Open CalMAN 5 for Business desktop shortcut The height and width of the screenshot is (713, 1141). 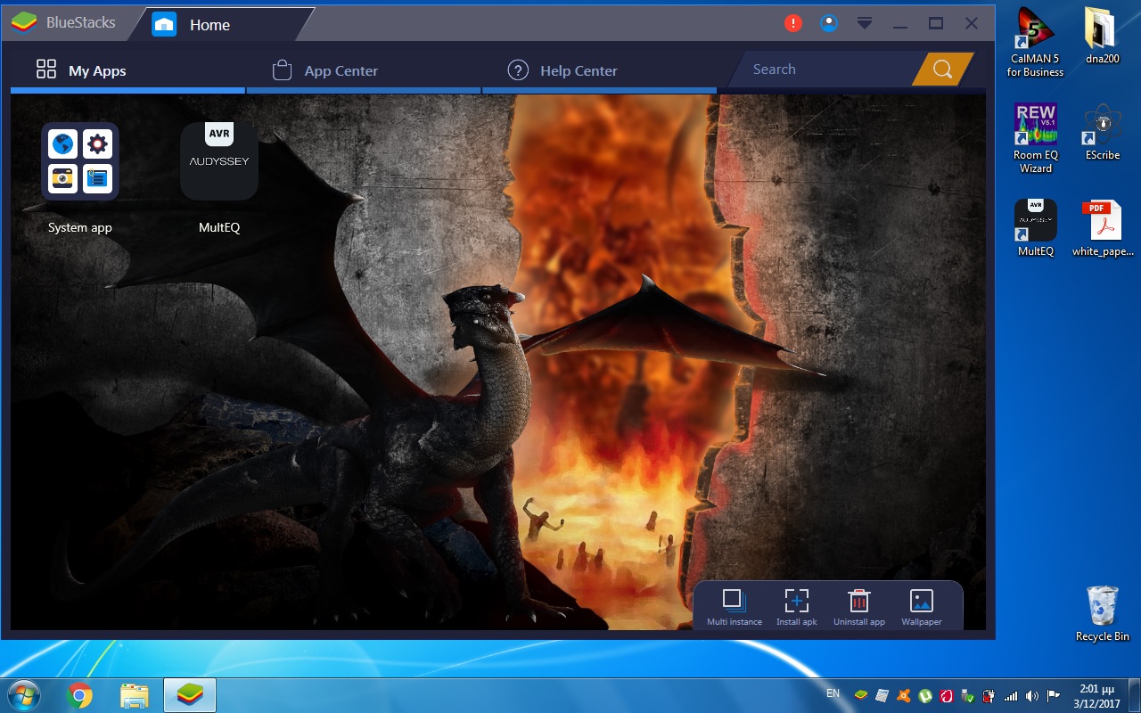(x=1035, y=42)
